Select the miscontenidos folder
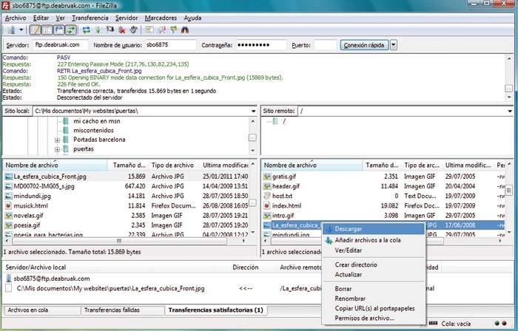518x331 pixels. pos(93,130)
